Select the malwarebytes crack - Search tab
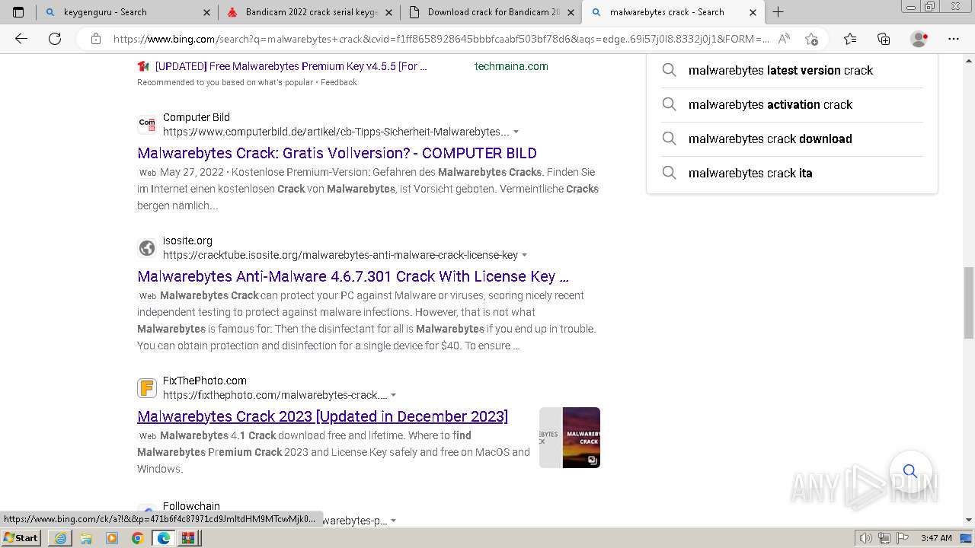The image size is (975, 548). (x=673, y=12)
